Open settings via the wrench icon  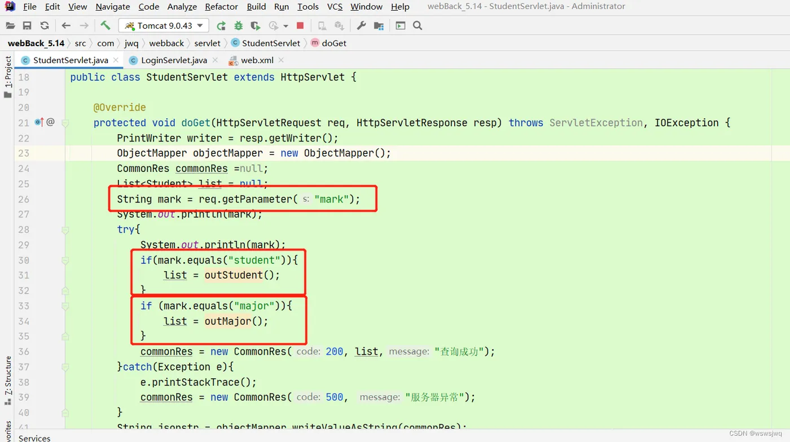click(x=362, y=25)
